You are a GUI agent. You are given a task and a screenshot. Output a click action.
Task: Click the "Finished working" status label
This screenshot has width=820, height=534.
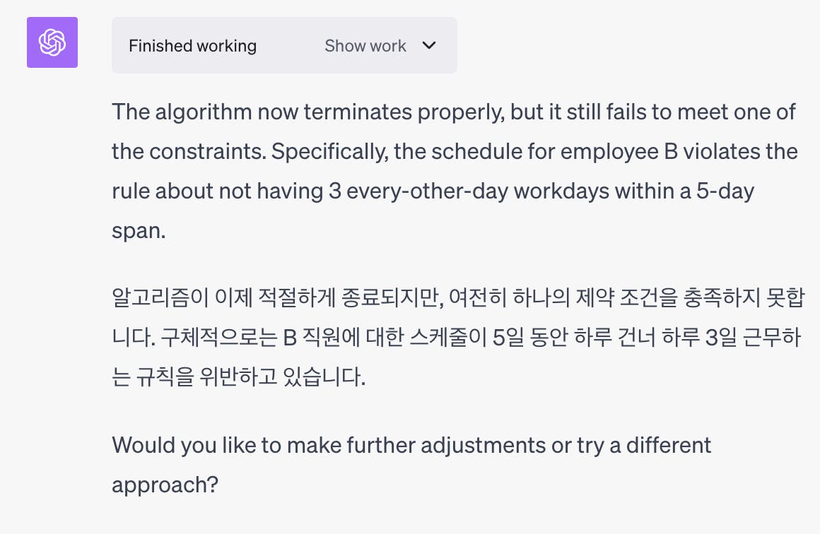(192, 46)
